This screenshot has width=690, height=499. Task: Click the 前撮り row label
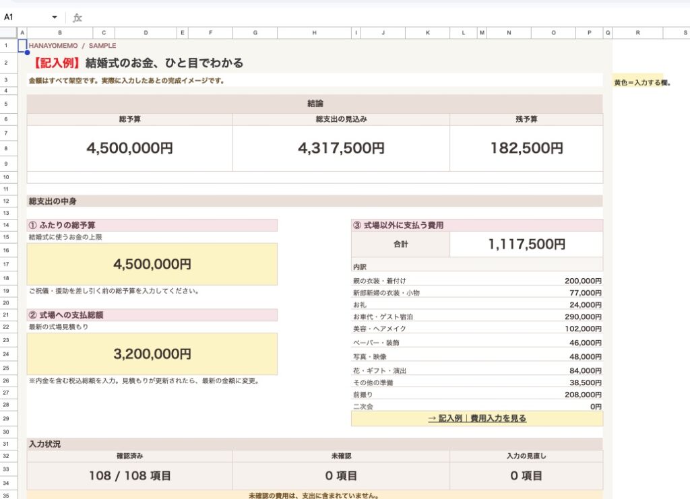click(363, 395)
